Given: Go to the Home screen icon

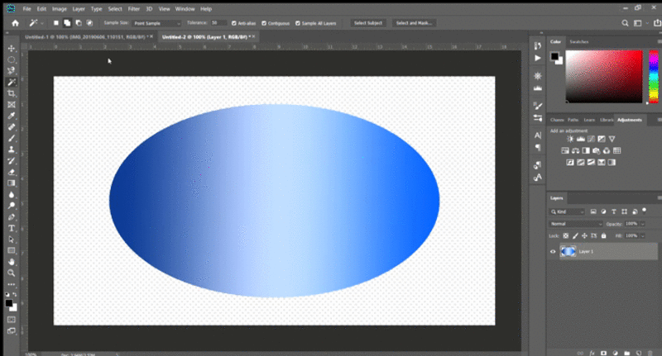Looking at the screenshot, I should pyautogui.click(x=15, y=23).
